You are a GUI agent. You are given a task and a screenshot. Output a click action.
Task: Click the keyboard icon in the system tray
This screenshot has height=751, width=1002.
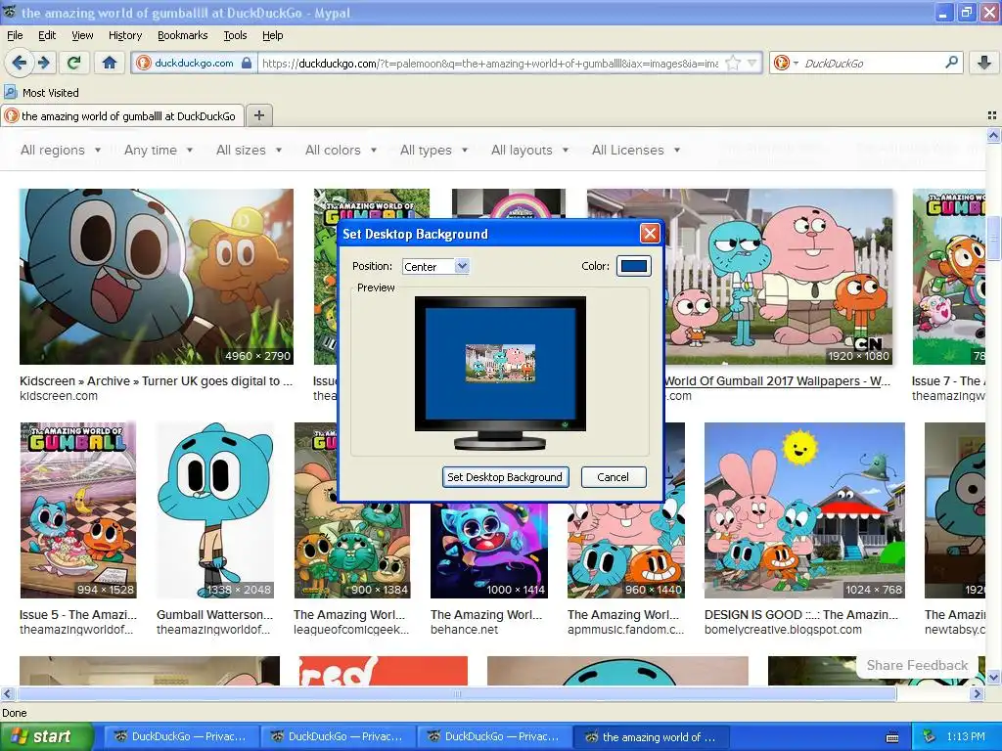(x=892, y=737)
